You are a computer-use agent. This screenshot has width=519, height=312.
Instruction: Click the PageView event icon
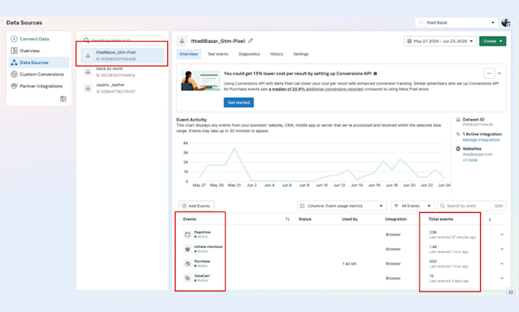point(187,234)
